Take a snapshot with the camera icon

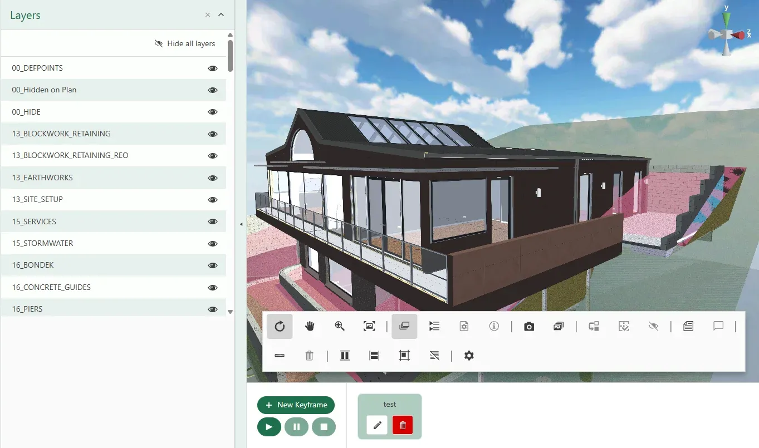[x=529, y=327]
